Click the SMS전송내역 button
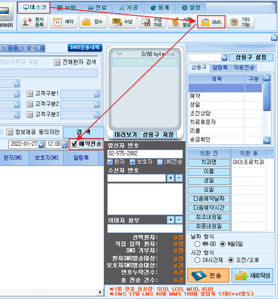The width and height of the screenshot is (278, 299). coord(85,48)
